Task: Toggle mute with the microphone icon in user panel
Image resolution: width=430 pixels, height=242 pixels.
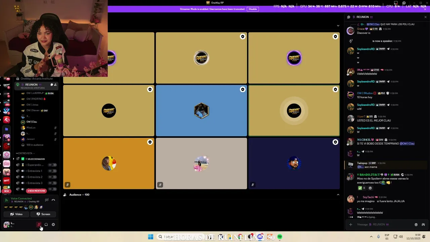Action: 39,225
